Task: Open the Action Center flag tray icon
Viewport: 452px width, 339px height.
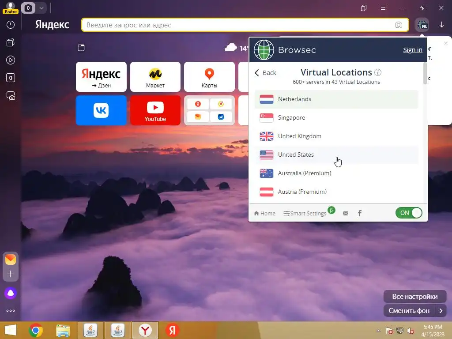Action: click(x=389, y=331)
